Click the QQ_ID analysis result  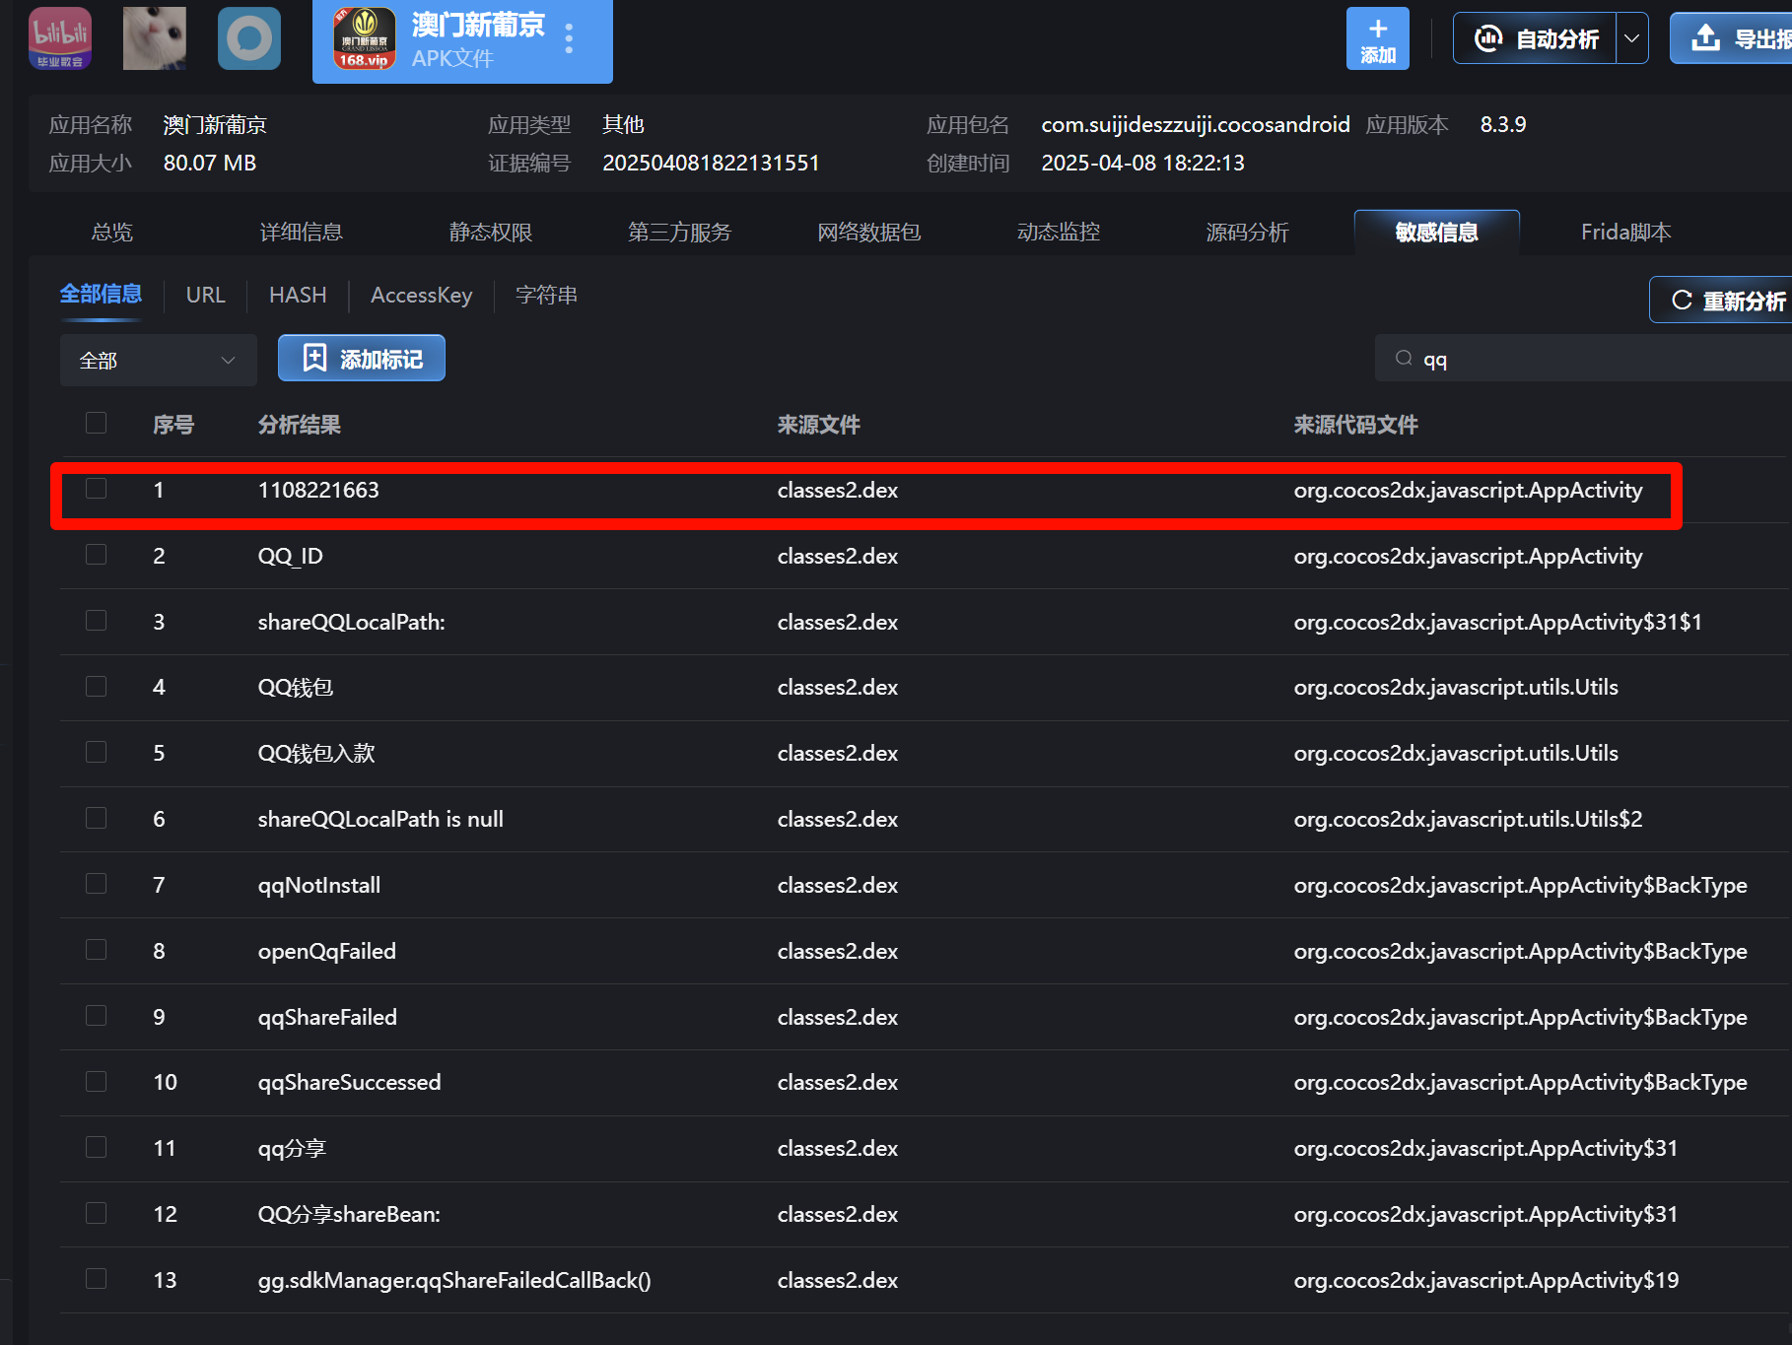[x=291, y=556]
